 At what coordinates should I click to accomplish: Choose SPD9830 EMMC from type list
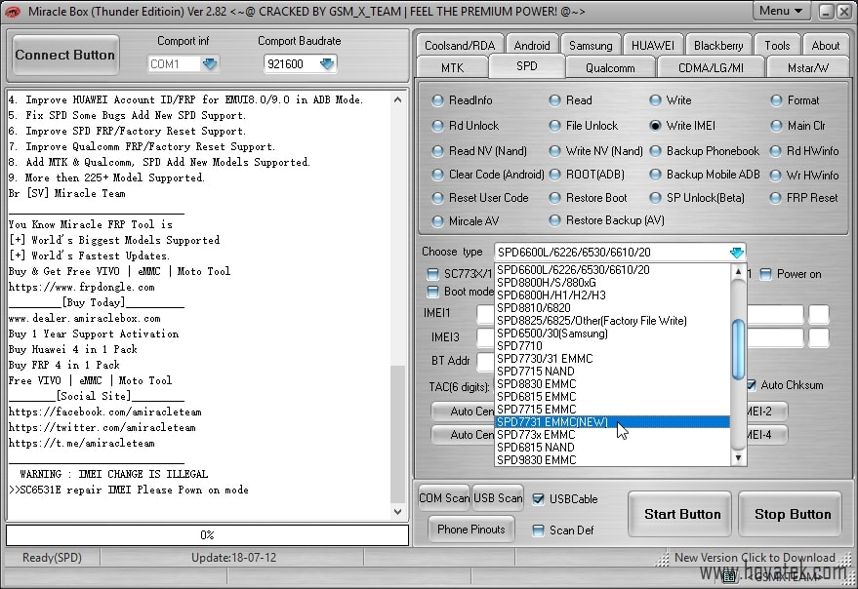pos(613,460)
